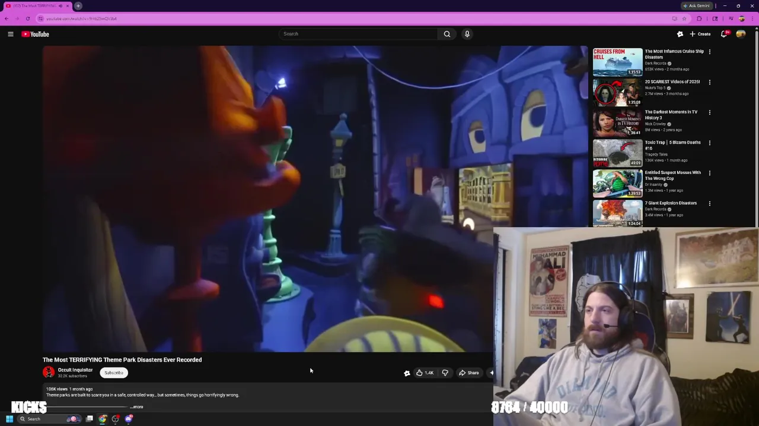Open 7 Giant Explosion Disasters title
Viewport: 759px width, 426px height.
(671, 203)
